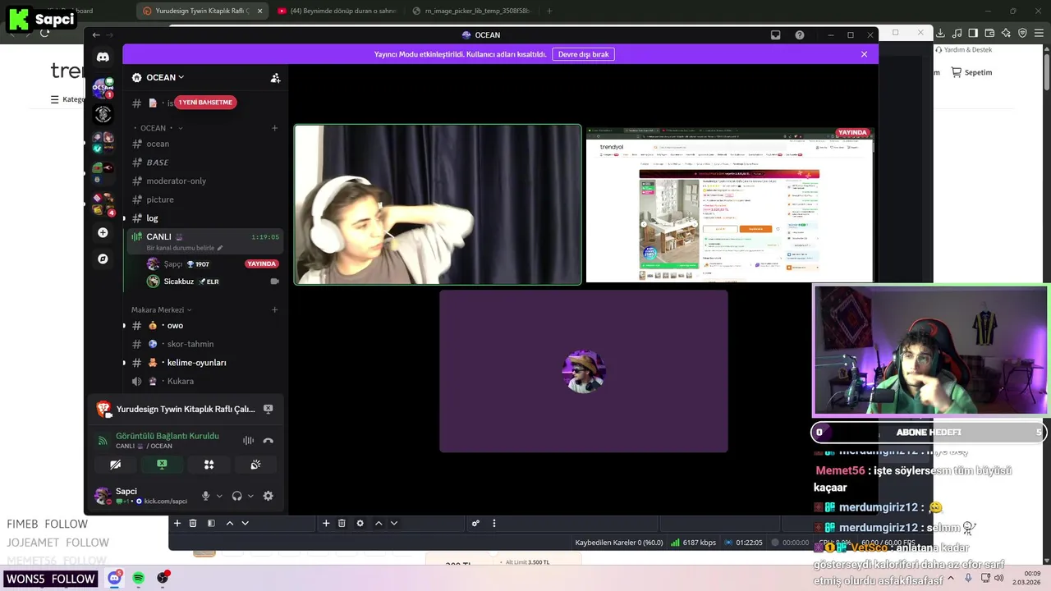Viewport: 1051px width, 591px height.
Task: Open Discord direct messages home icon
Action: pyautogui.click(x=103, y=57)
